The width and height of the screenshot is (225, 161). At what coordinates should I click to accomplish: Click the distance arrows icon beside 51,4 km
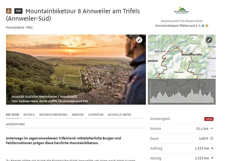click(x=212, y=128)
